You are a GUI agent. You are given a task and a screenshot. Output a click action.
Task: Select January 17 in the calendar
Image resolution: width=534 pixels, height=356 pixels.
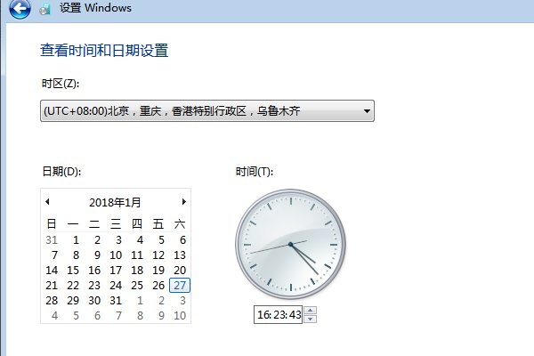116,271
